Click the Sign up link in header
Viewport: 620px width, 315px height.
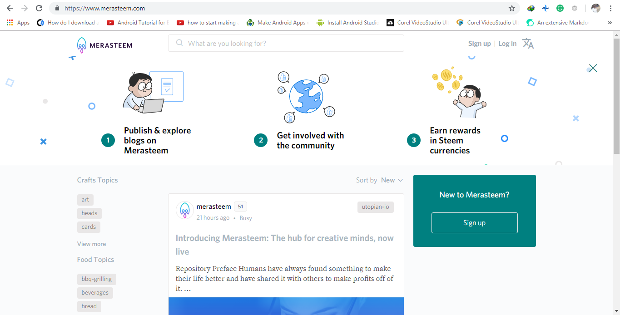(x=480, y=44)
